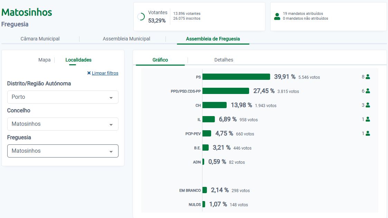Click the Localidades tab

click(78, 60)
